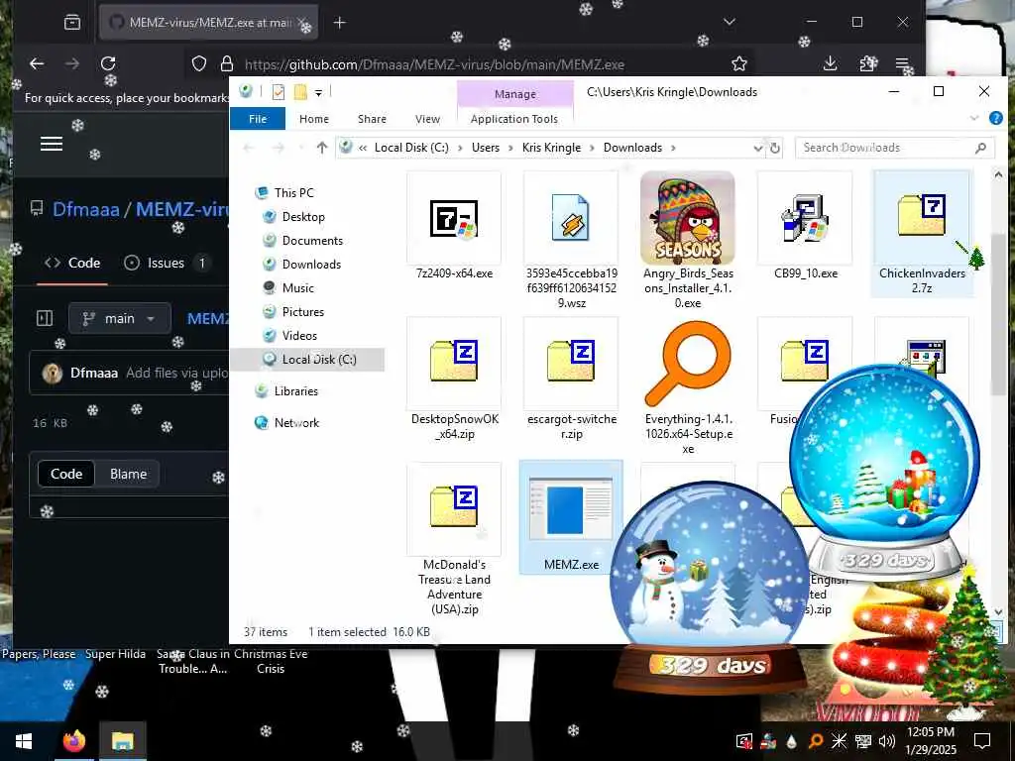Open the Home ribbon tab
Image resolution: width=1015 pixels, height=761 pixels.
tap(314, 119)
